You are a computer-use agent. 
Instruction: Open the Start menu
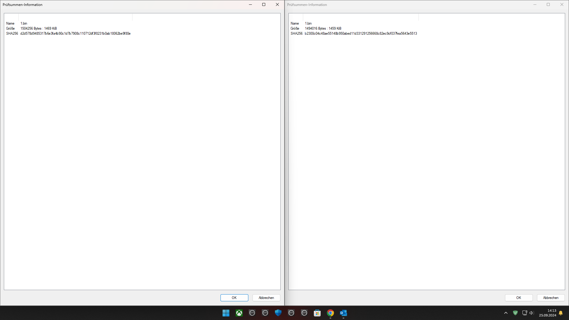[x=226, y=313]
